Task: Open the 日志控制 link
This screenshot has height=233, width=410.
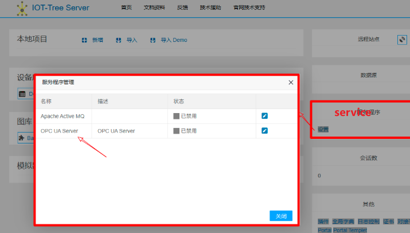Action: click(368, 222)
